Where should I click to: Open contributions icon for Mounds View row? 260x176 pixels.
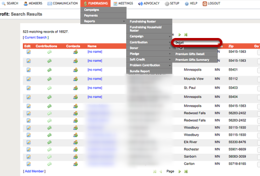tap(49, 79)
